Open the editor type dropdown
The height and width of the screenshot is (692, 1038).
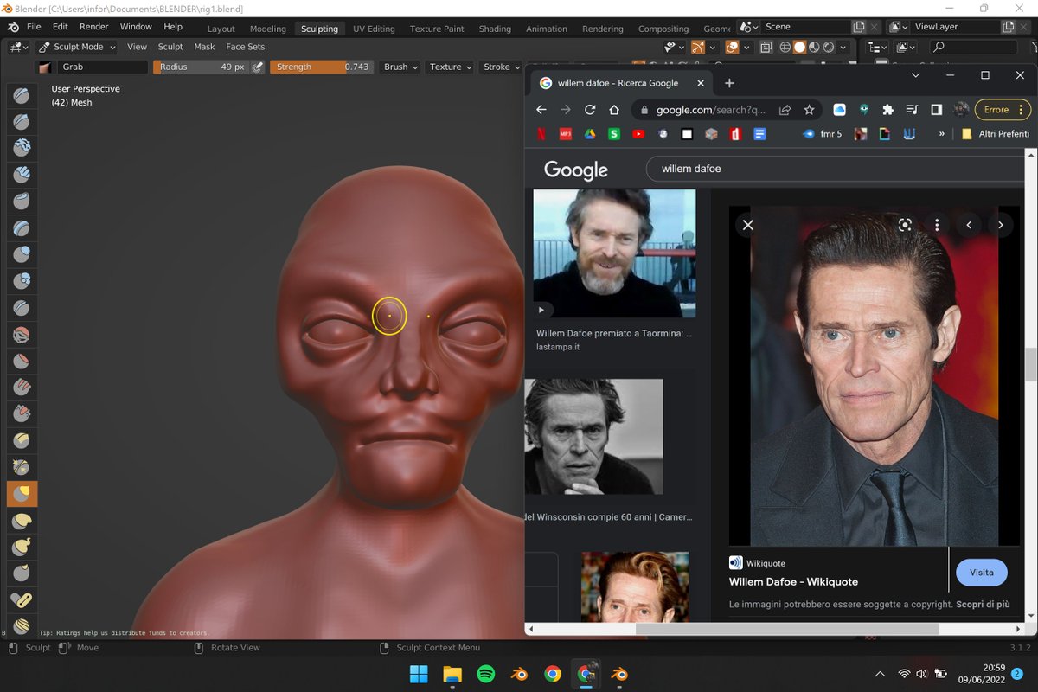click(x=19, y=47)
